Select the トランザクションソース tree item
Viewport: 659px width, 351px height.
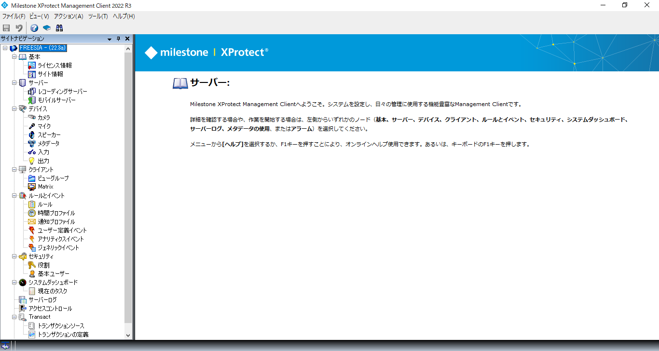(x=61, y=326)
